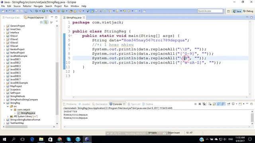This screenshot has width=255, height=143.
Task: Click the Open Console icon
Action: coord(240,104)
